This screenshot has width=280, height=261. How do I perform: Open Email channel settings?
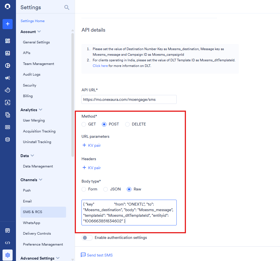point(27,201)
